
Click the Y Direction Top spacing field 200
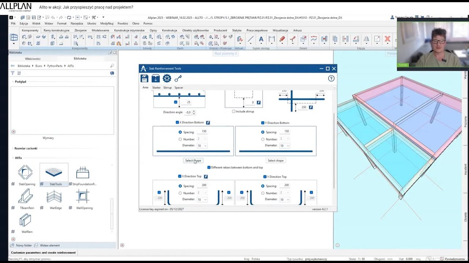click(285, 186)
